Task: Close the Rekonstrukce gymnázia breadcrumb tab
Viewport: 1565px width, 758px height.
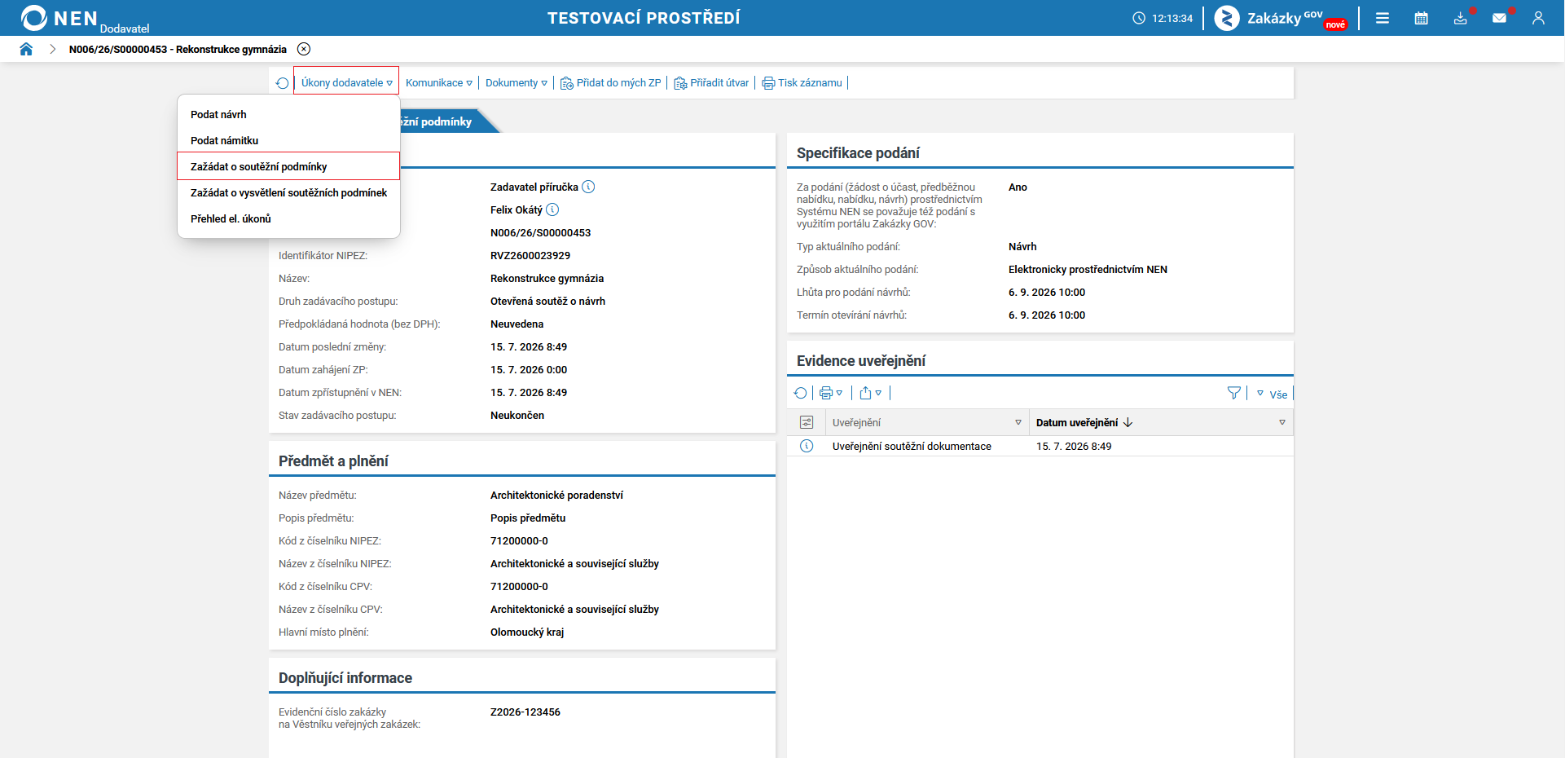Action: (x=304, y=49)
